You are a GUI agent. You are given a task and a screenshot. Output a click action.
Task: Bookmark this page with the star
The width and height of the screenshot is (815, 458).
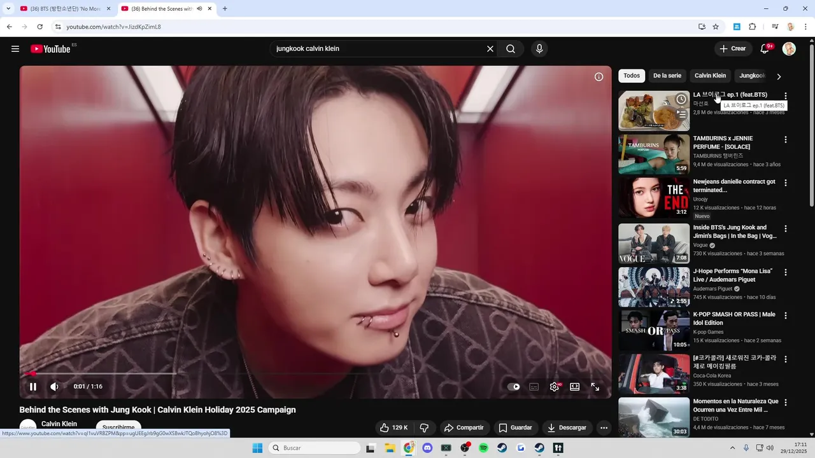point(716,27)
